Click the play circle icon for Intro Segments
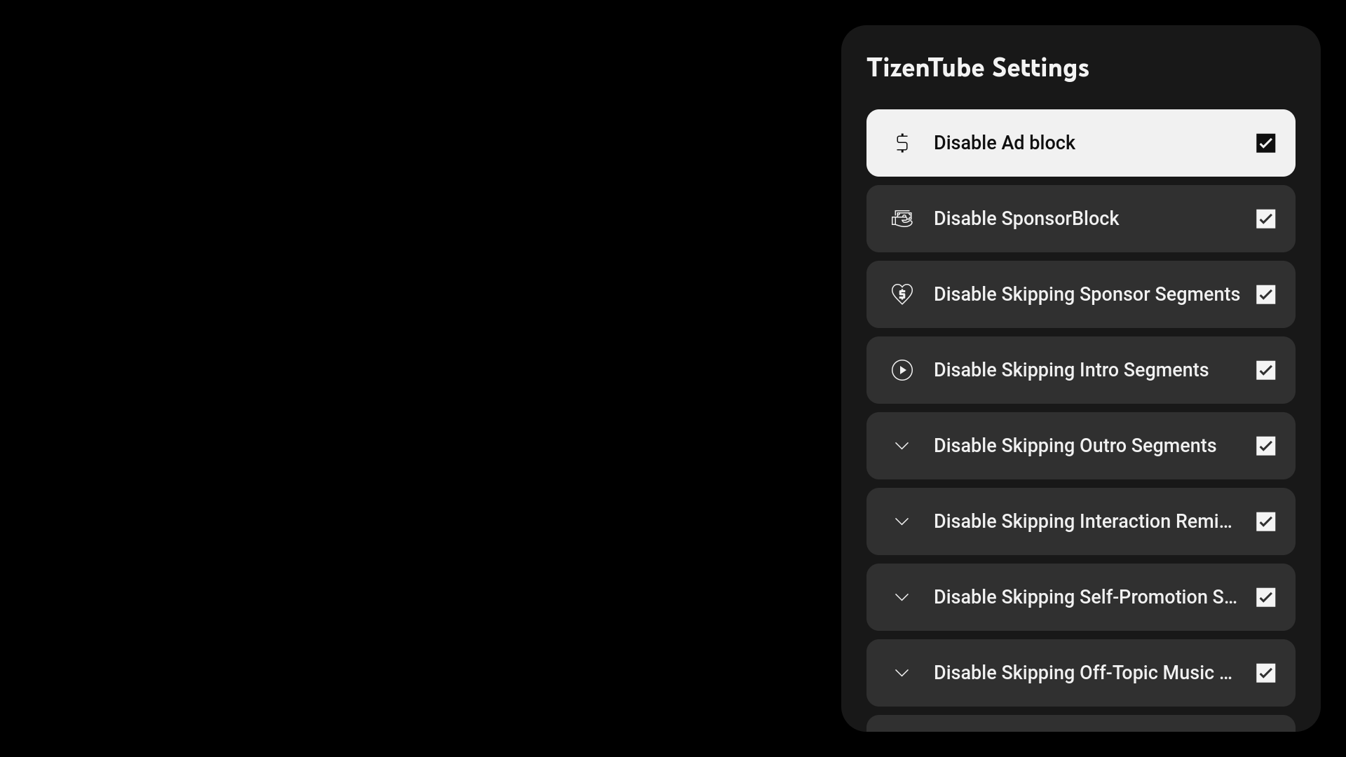Viewport: 1346px width, 757px height. (902, 370)
